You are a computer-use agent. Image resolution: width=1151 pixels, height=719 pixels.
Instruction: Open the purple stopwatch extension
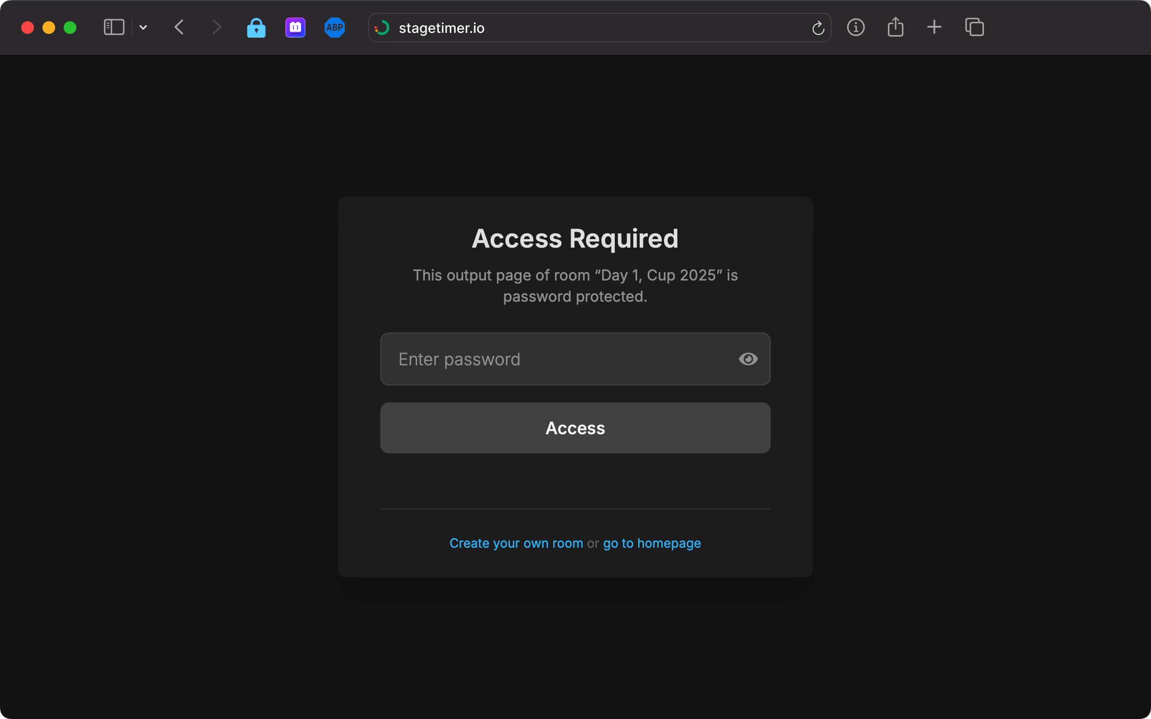pyautogui.click(x=295, y=27)
